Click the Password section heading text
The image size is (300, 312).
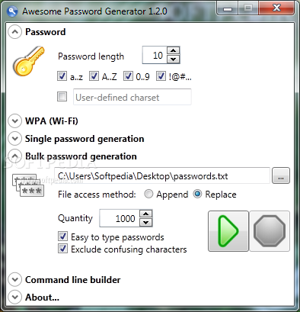(x=46, y=32)
